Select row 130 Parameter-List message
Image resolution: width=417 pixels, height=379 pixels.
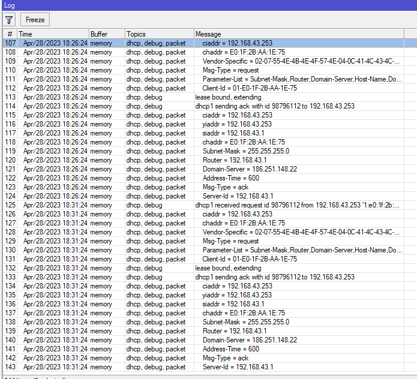click(302, 250)
